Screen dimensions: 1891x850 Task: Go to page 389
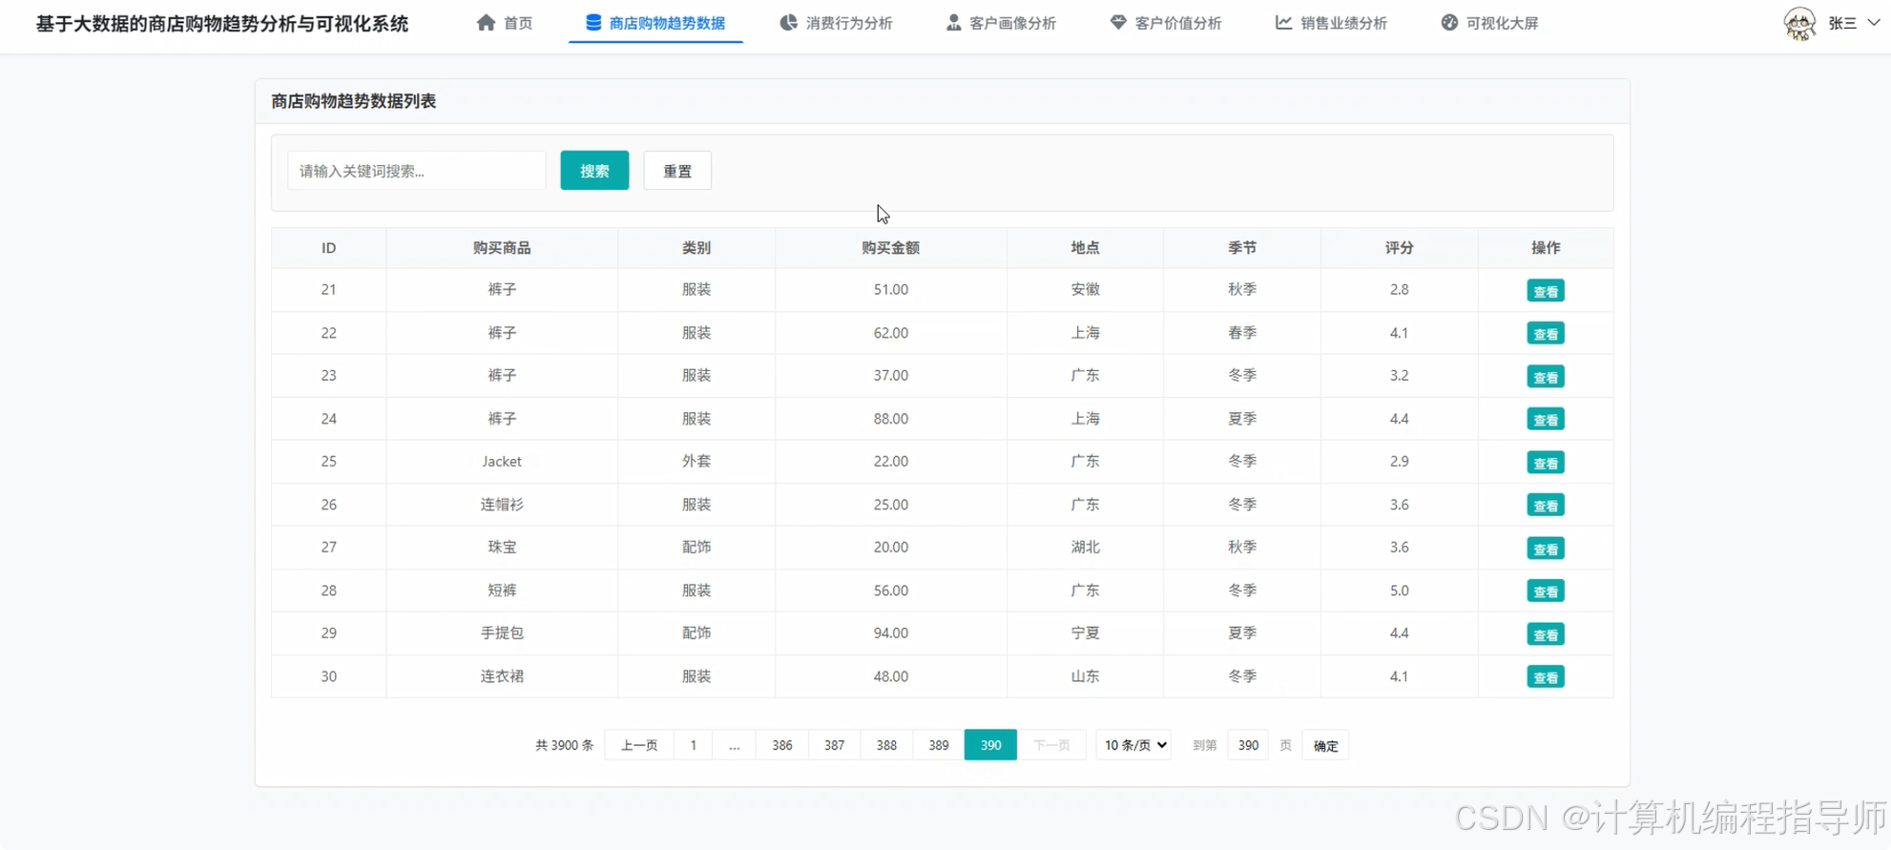click(939, 745)
